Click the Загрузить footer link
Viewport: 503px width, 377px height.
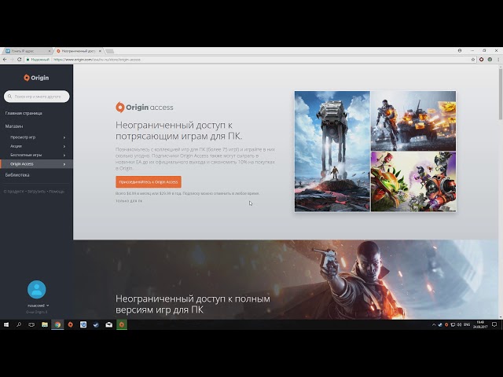[x=36, y=192]
